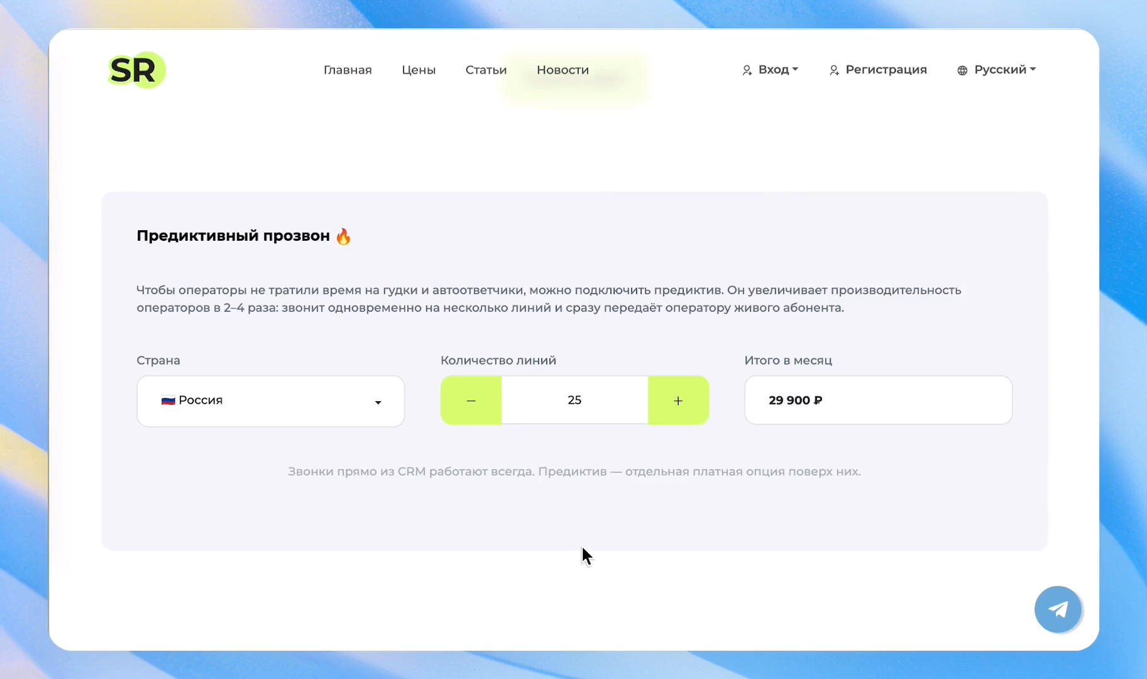Open the Страна country selector
Screen dimensions: 1147x679
tap(270, 401)
